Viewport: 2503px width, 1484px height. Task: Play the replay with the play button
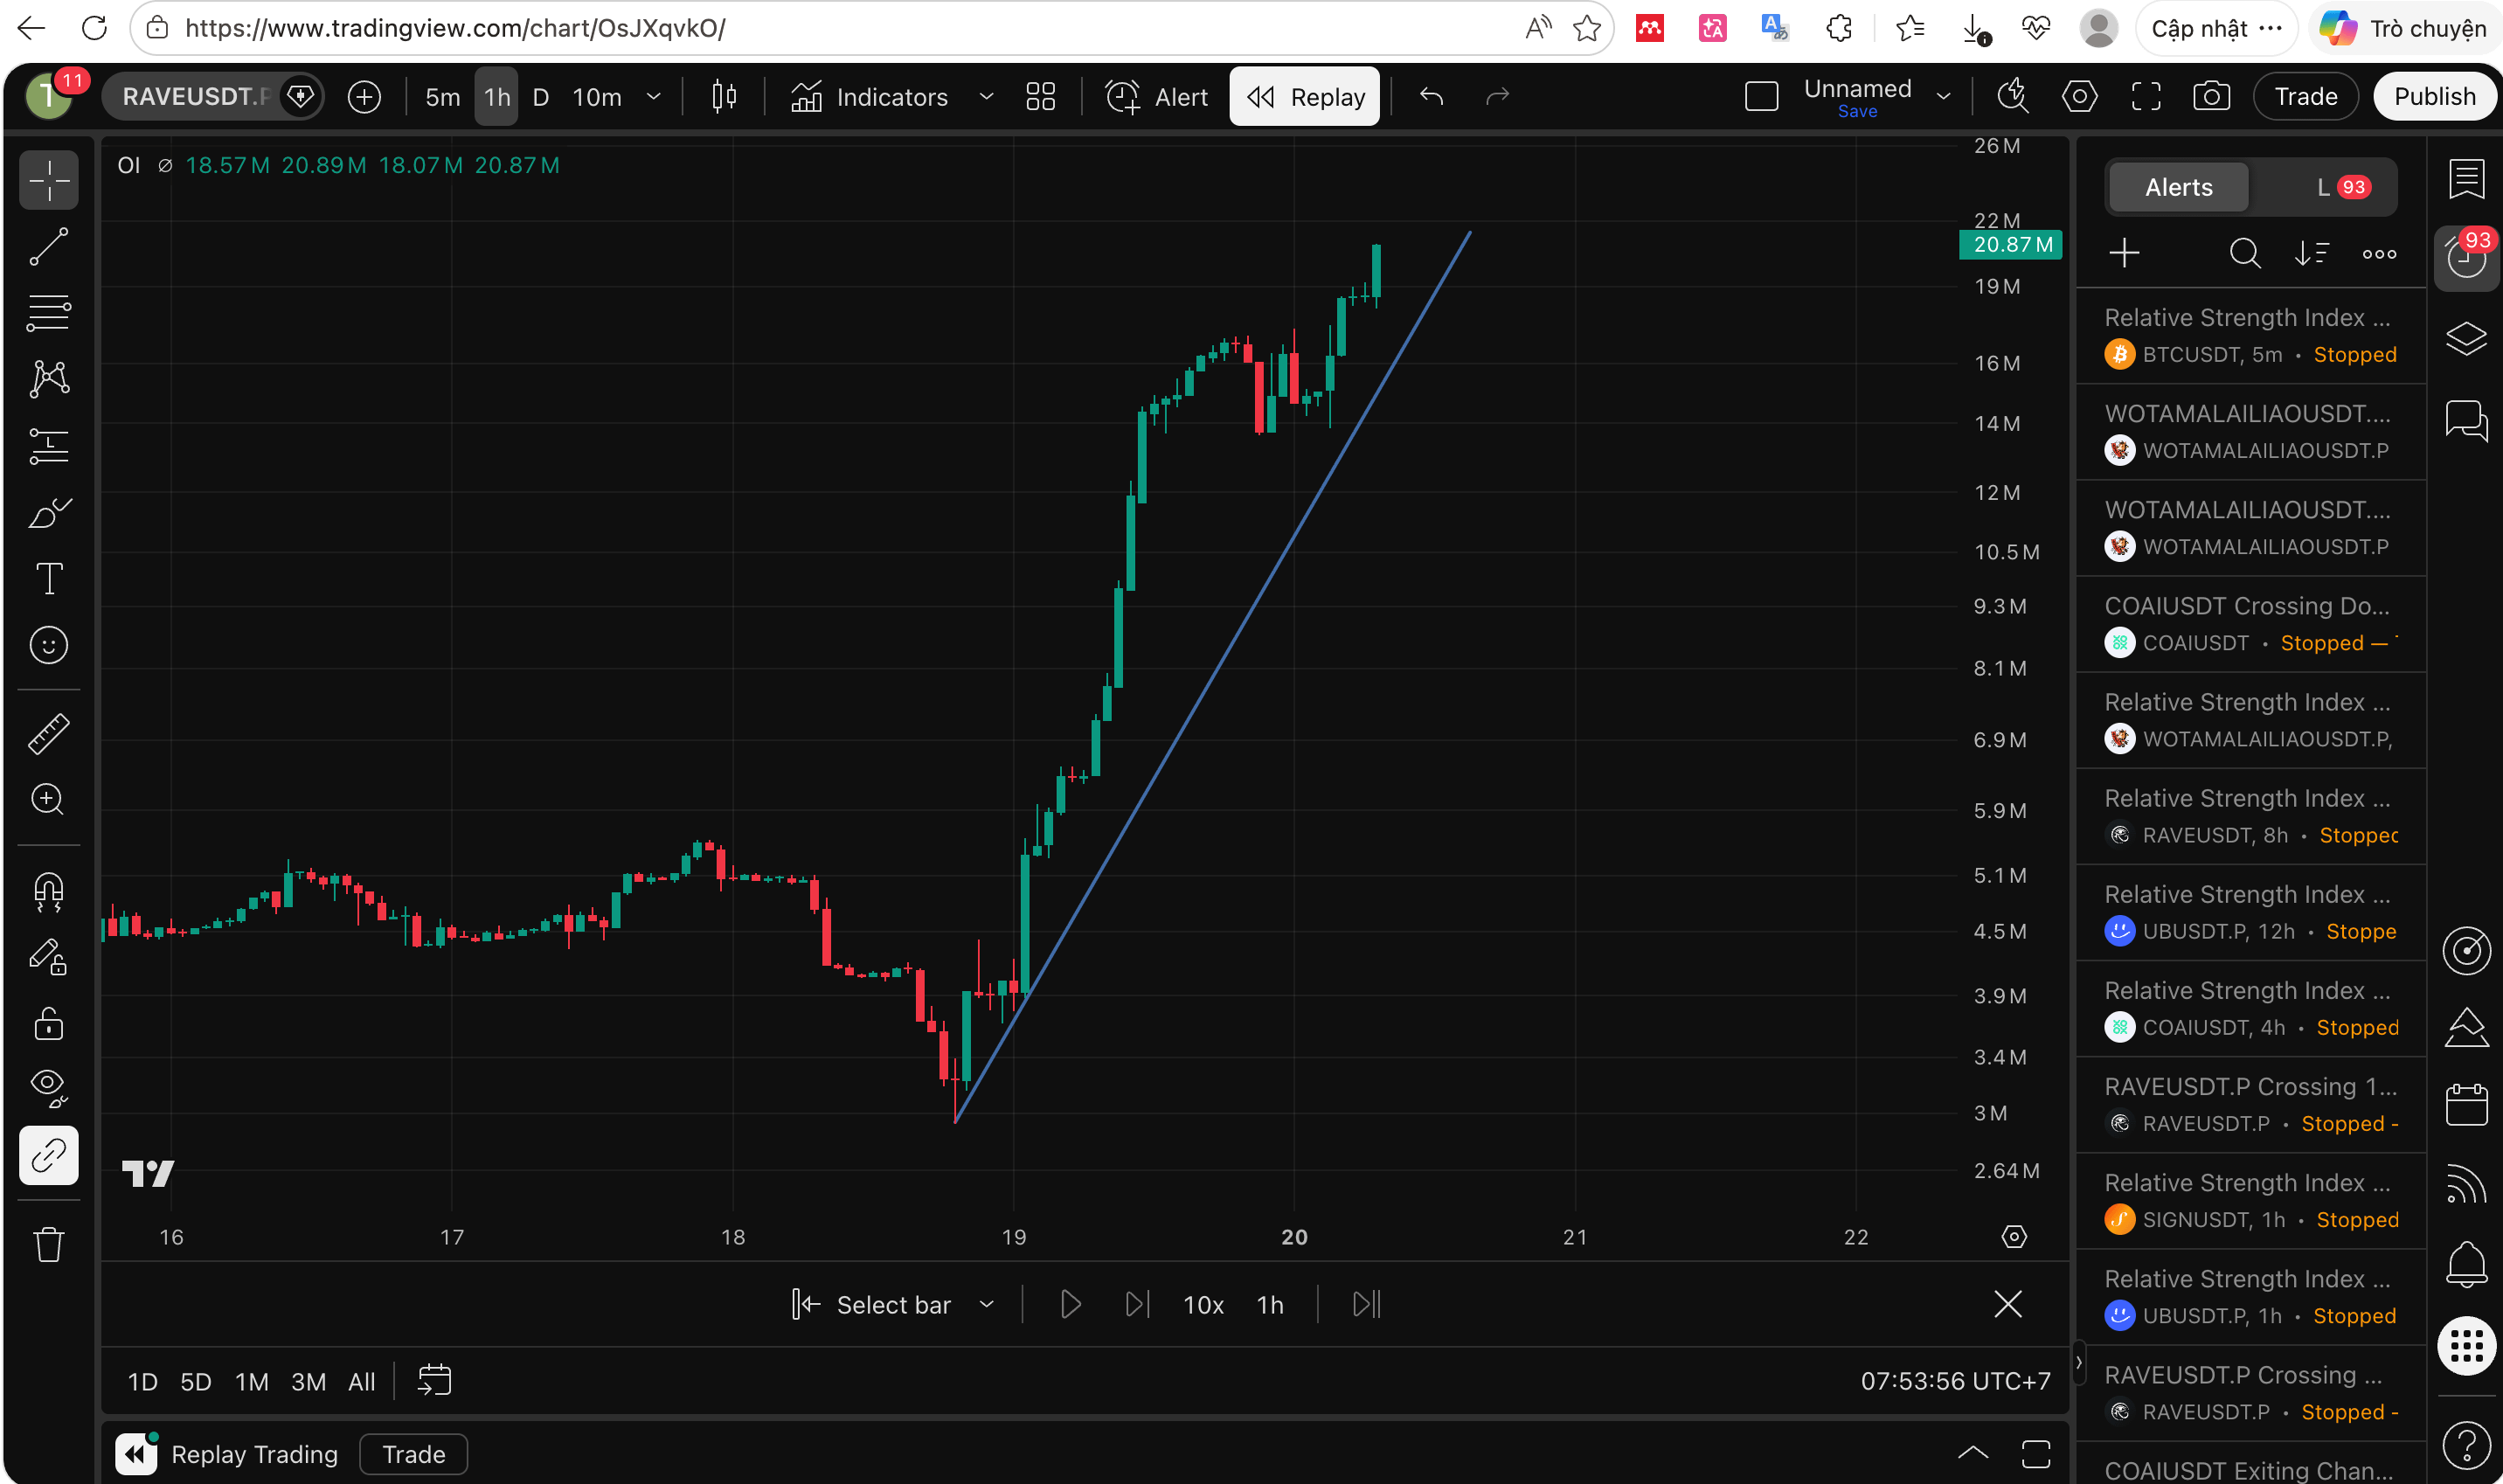coord(1069,1305)
